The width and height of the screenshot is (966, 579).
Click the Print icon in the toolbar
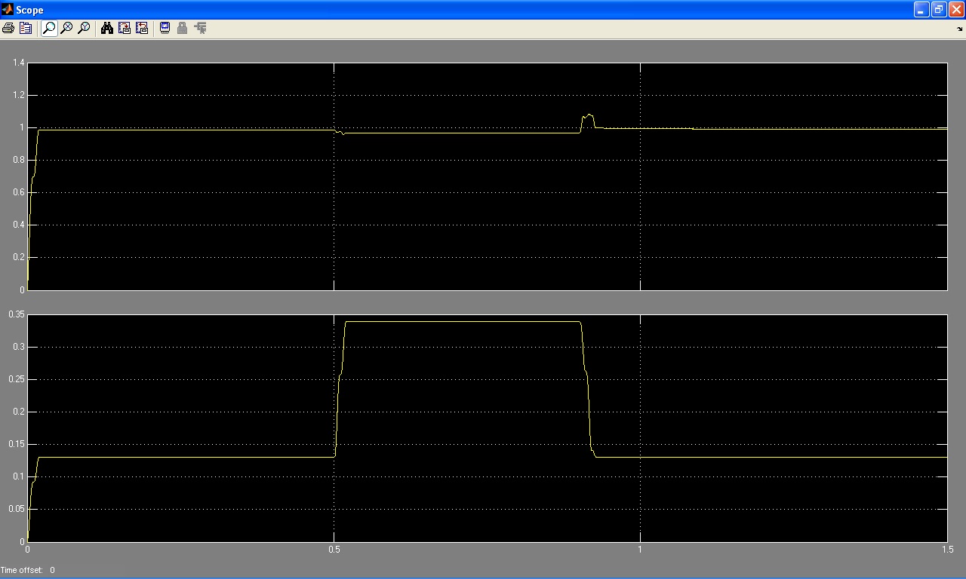(8, 28)
